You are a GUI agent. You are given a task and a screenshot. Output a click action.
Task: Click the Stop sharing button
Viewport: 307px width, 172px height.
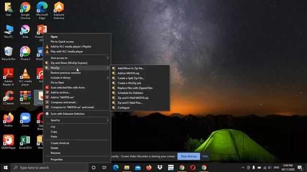pyautogui.click(x=189, y=156)
